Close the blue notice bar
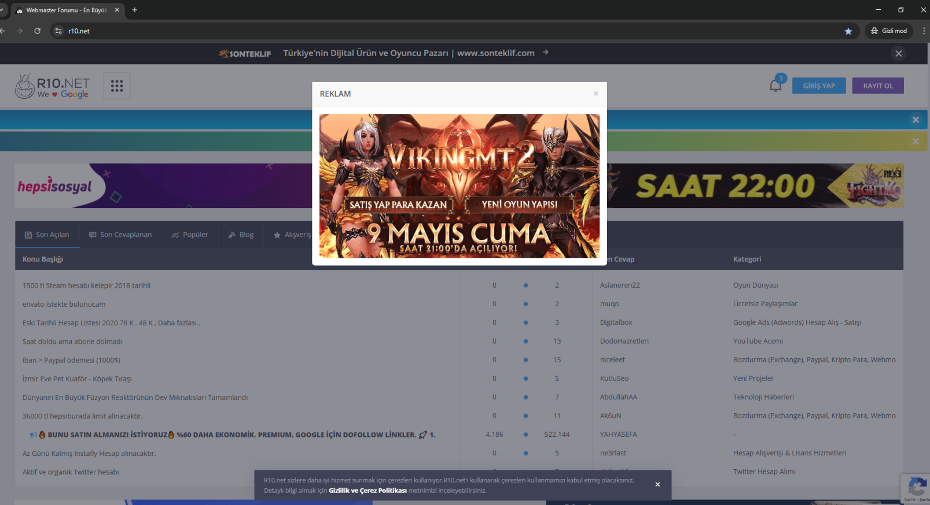Viewport: 930px width, 505px height. click(916, 120)
